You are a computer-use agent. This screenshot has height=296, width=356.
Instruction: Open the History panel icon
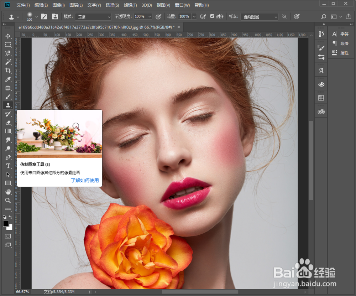pyautogui.click(x=321, y=34)
